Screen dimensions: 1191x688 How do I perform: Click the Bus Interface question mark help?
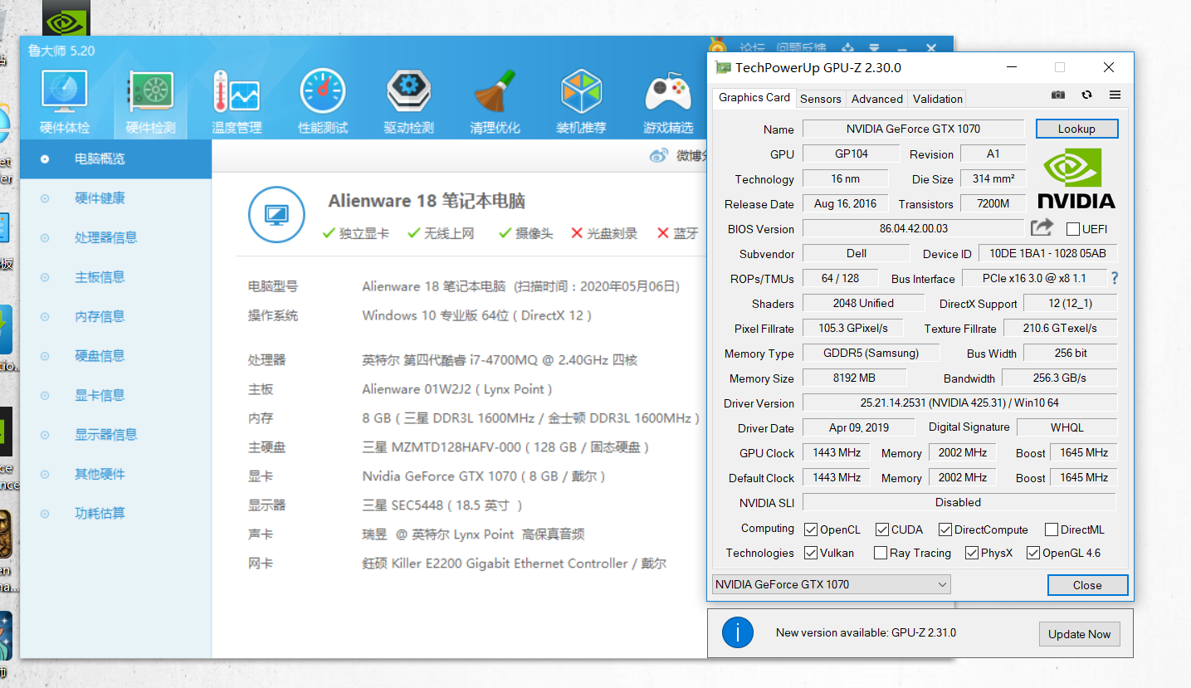tap(1115, 278)
